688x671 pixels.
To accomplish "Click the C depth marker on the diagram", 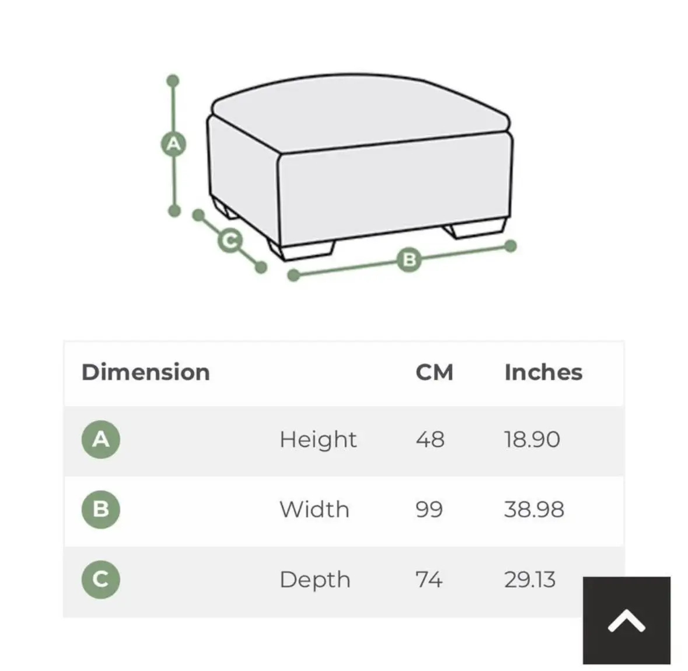I will click(230, 241).
